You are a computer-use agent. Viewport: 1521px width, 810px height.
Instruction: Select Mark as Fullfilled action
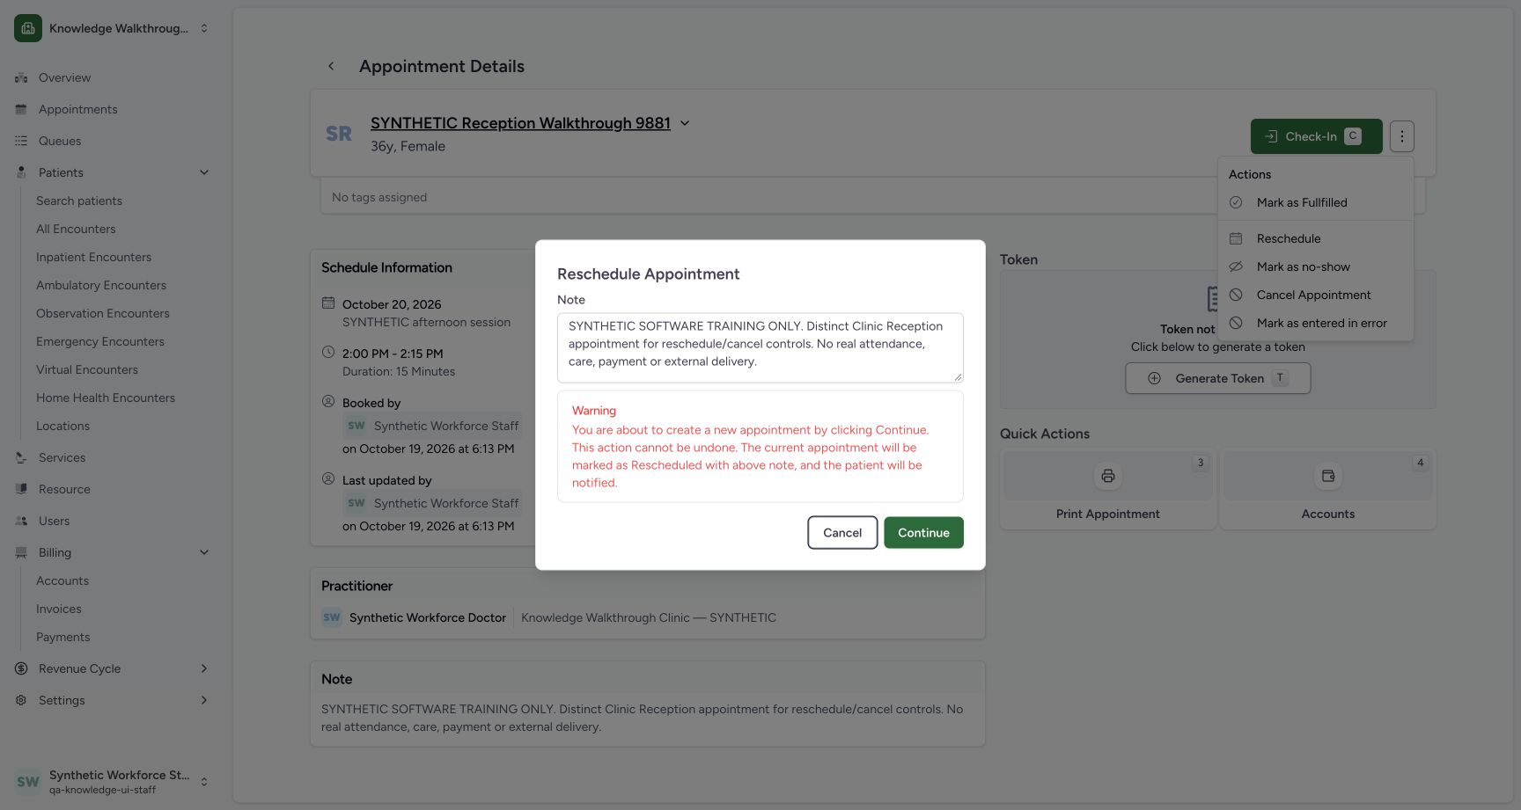click(x=1315, y=202)
